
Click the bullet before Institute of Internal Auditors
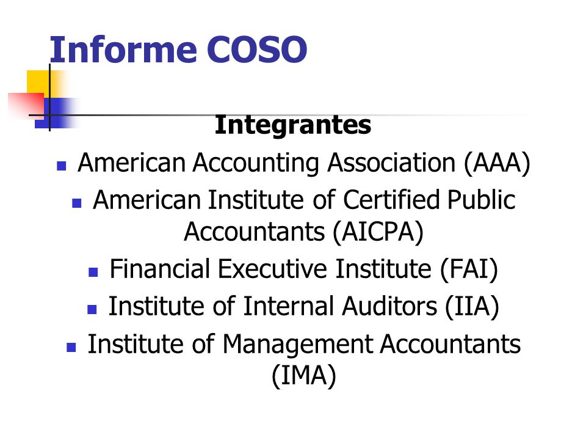(x=92, y=309)
